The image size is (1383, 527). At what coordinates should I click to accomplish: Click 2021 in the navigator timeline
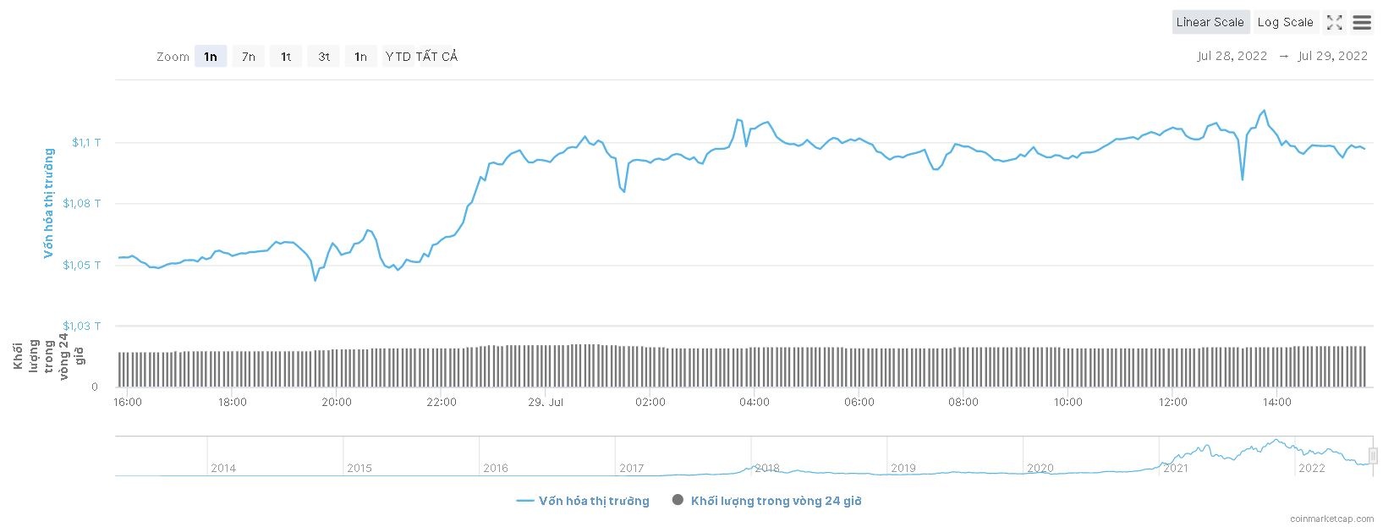point(1175,468)
